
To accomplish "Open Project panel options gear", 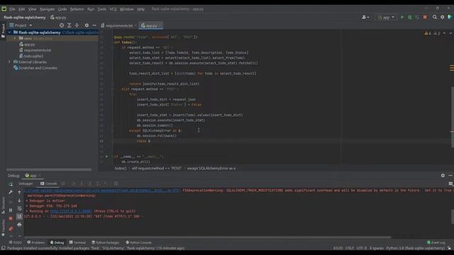I will click(x=87, y=25).
